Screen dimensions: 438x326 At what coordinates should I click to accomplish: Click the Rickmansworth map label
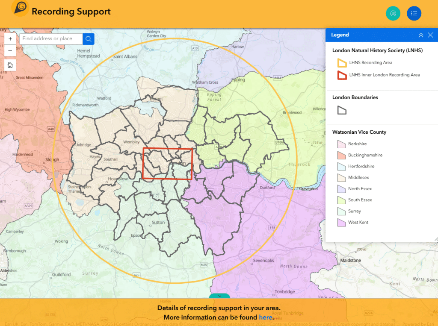tap(85, 105)
